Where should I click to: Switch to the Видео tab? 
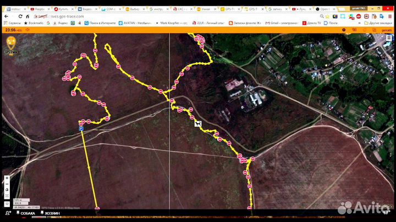click(x=87, y=9)
